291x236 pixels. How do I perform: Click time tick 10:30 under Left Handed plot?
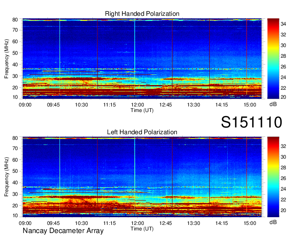coord(81,223)
